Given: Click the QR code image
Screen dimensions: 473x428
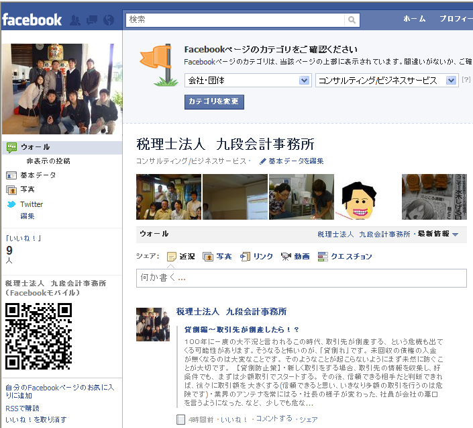Looking at the screenshot, I should (x=38, y=337).
